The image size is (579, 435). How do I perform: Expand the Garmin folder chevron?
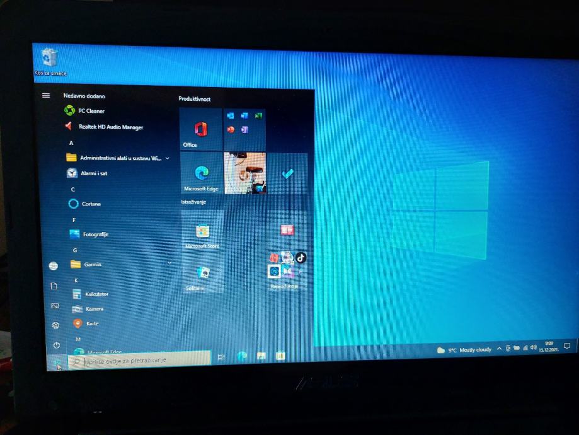click(170, 263)
